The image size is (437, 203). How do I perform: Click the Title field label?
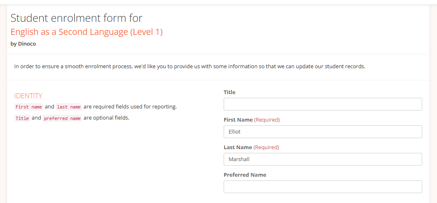point(229,92)
